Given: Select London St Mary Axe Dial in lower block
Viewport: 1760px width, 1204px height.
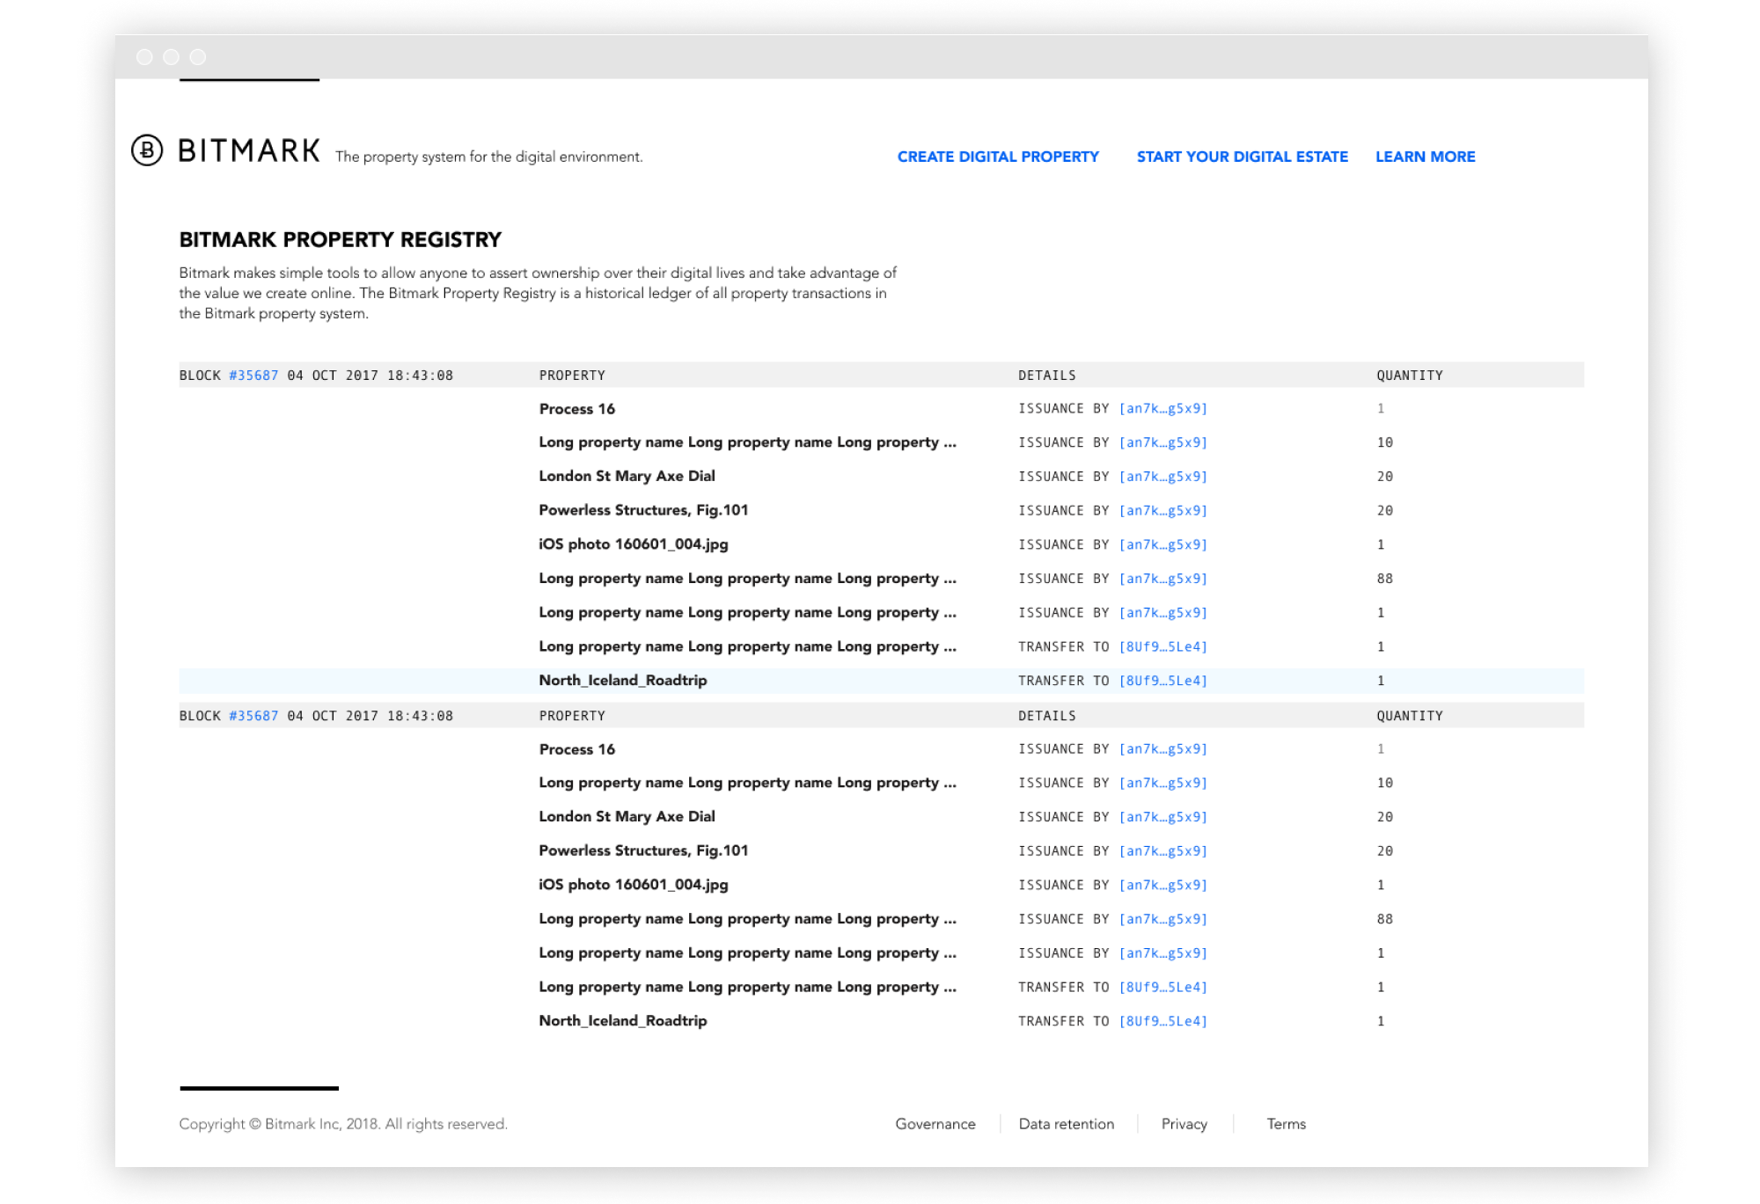Looking at the screenshot, I should coord(627,817).
